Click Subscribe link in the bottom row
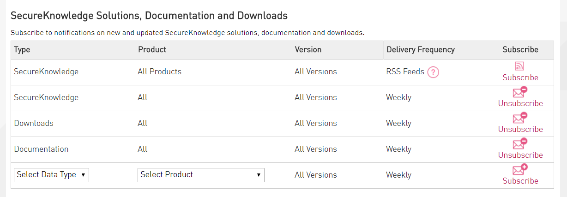 (x=520, y=181)
